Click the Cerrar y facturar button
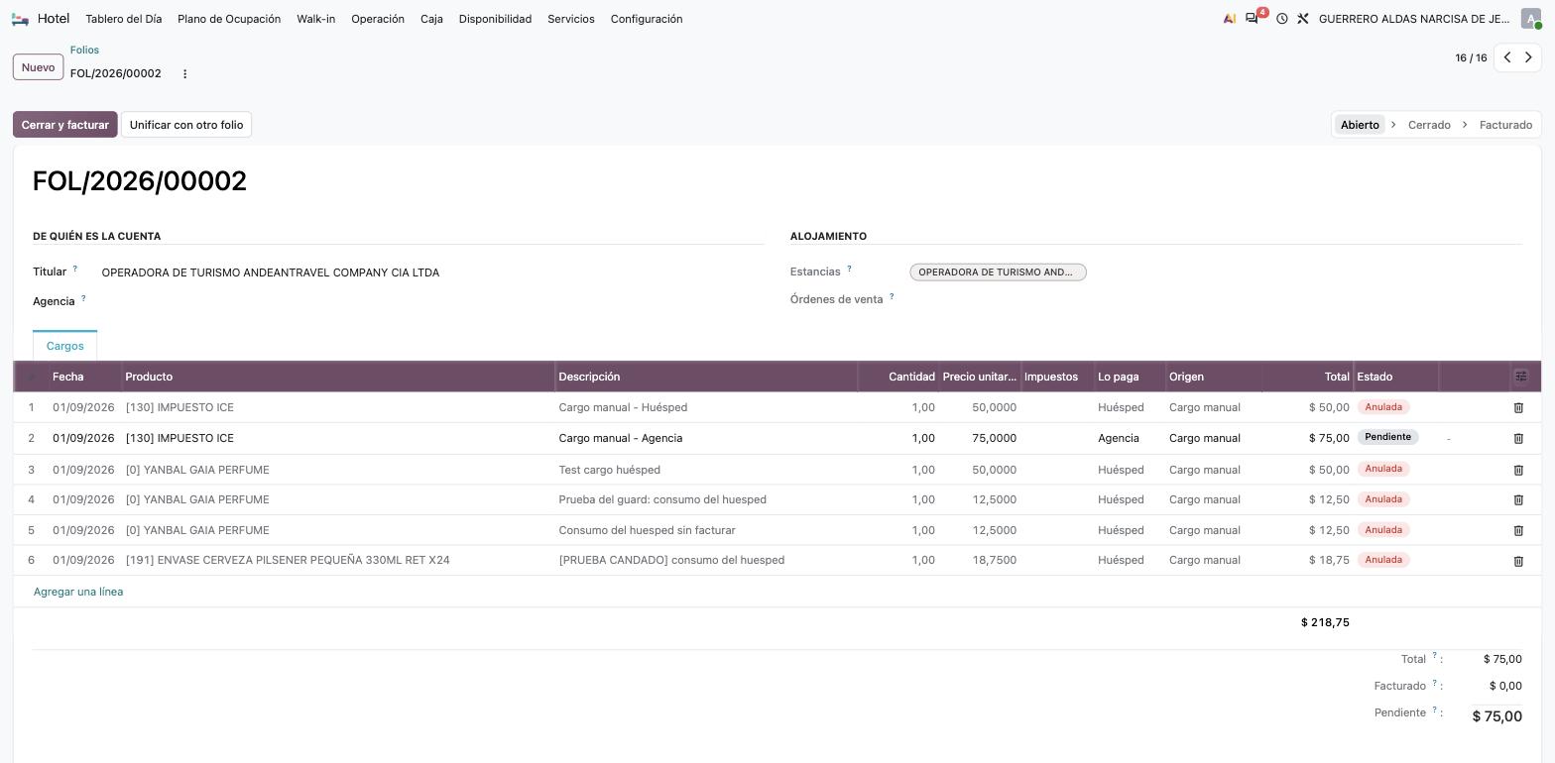The height and width of the screenshot is (763, 1555). click(65, 125)
